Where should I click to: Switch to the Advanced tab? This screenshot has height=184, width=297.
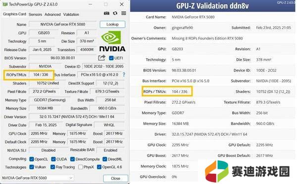click(52, 14)
